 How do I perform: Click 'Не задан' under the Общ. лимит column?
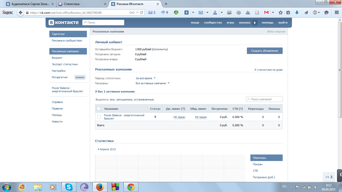(201, 117)
